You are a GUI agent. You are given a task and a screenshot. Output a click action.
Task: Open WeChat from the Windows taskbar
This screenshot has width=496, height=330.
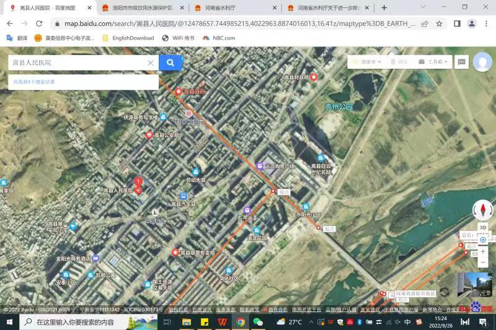pos(258,322)
